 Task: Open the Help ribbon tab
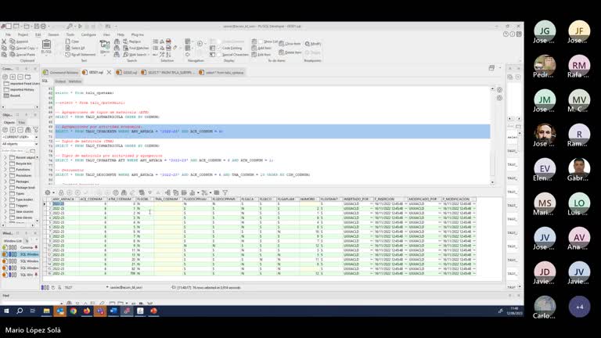pyautogui.click(x=121, y=34)
